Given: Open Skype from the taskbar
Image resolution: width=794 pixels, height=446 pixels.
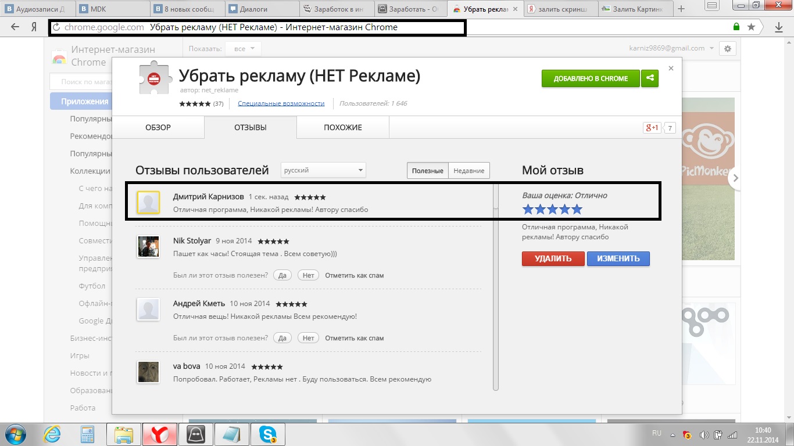Looking at the screenshot, I should click(x=268, y=434).
